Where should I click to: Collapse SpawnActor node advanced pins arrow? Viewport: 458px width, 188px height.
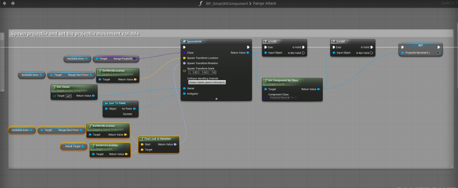[x=216, y=98]
